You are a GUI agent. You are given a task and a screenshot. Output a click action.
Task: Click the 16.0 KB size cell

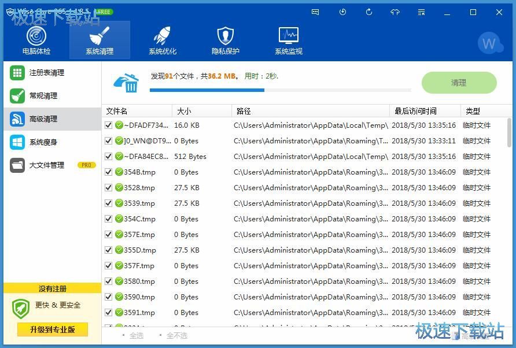tap(187, 125)
